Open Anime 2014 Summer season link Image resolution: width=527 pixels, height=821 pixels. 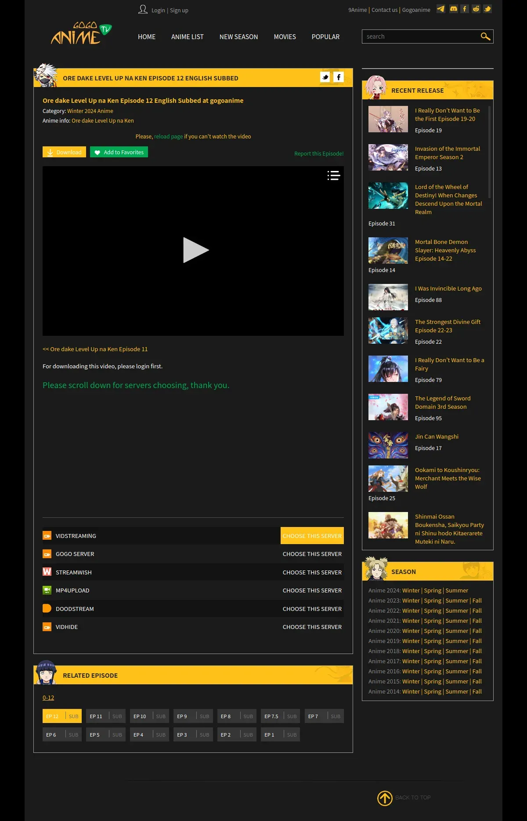pos(457,692)
